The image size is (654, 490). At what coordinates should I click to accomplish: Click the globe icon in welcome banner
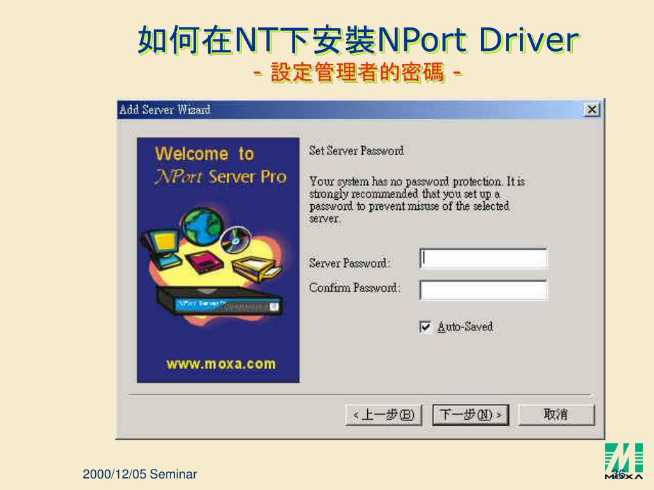tap(203, 226)
